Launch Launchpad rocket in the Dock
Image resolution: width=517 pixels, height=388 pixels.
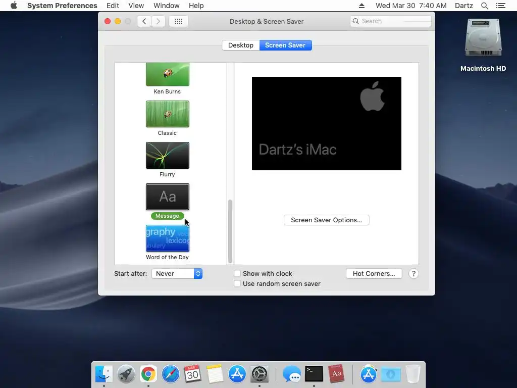[126, 374]
